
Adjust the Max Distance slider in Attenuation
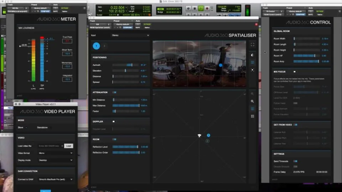pos(126,106)
